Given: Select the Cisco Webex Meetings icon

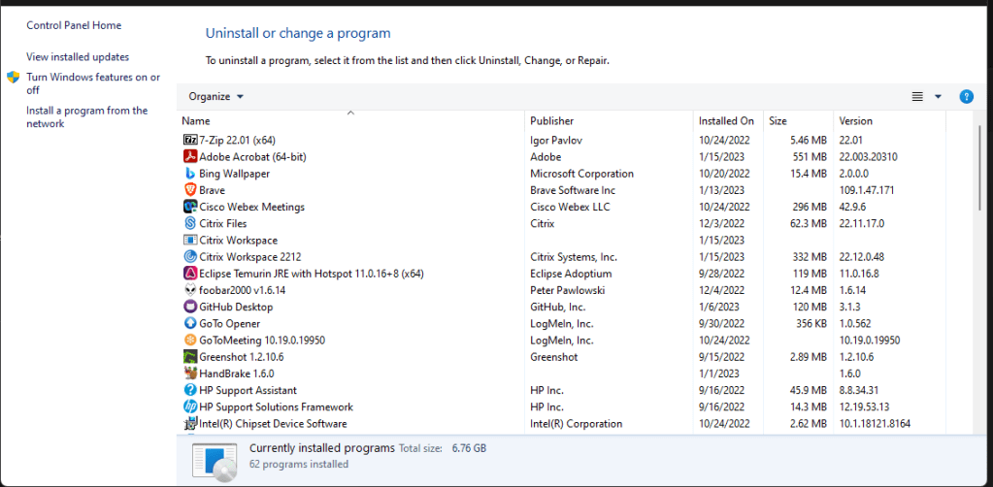Looking at the screenshot, I should click(x=190, y=207).
